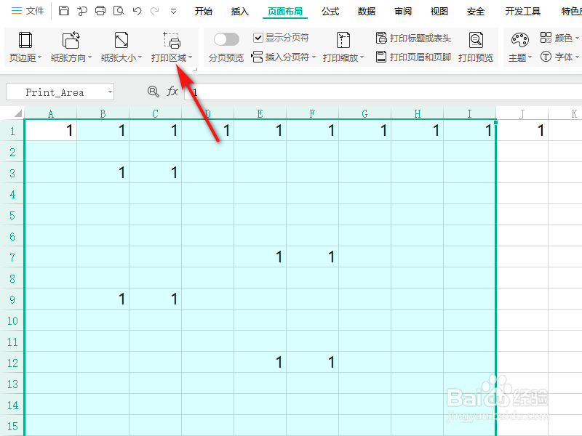Expand the quick access toolbar dropdown
582x436 pixels.
pyautogui.click(x=173, y=12)
